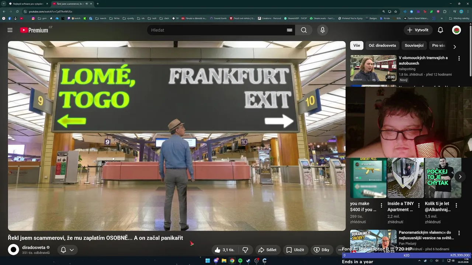This screenshot has width=472, height=265.
Task: Open a new browser tab
Action: pos(98,4)
